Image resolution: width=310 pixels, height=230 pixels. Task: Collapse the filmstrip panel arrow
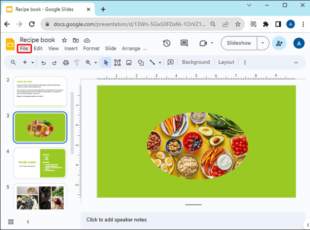click(x=28, y=222)
